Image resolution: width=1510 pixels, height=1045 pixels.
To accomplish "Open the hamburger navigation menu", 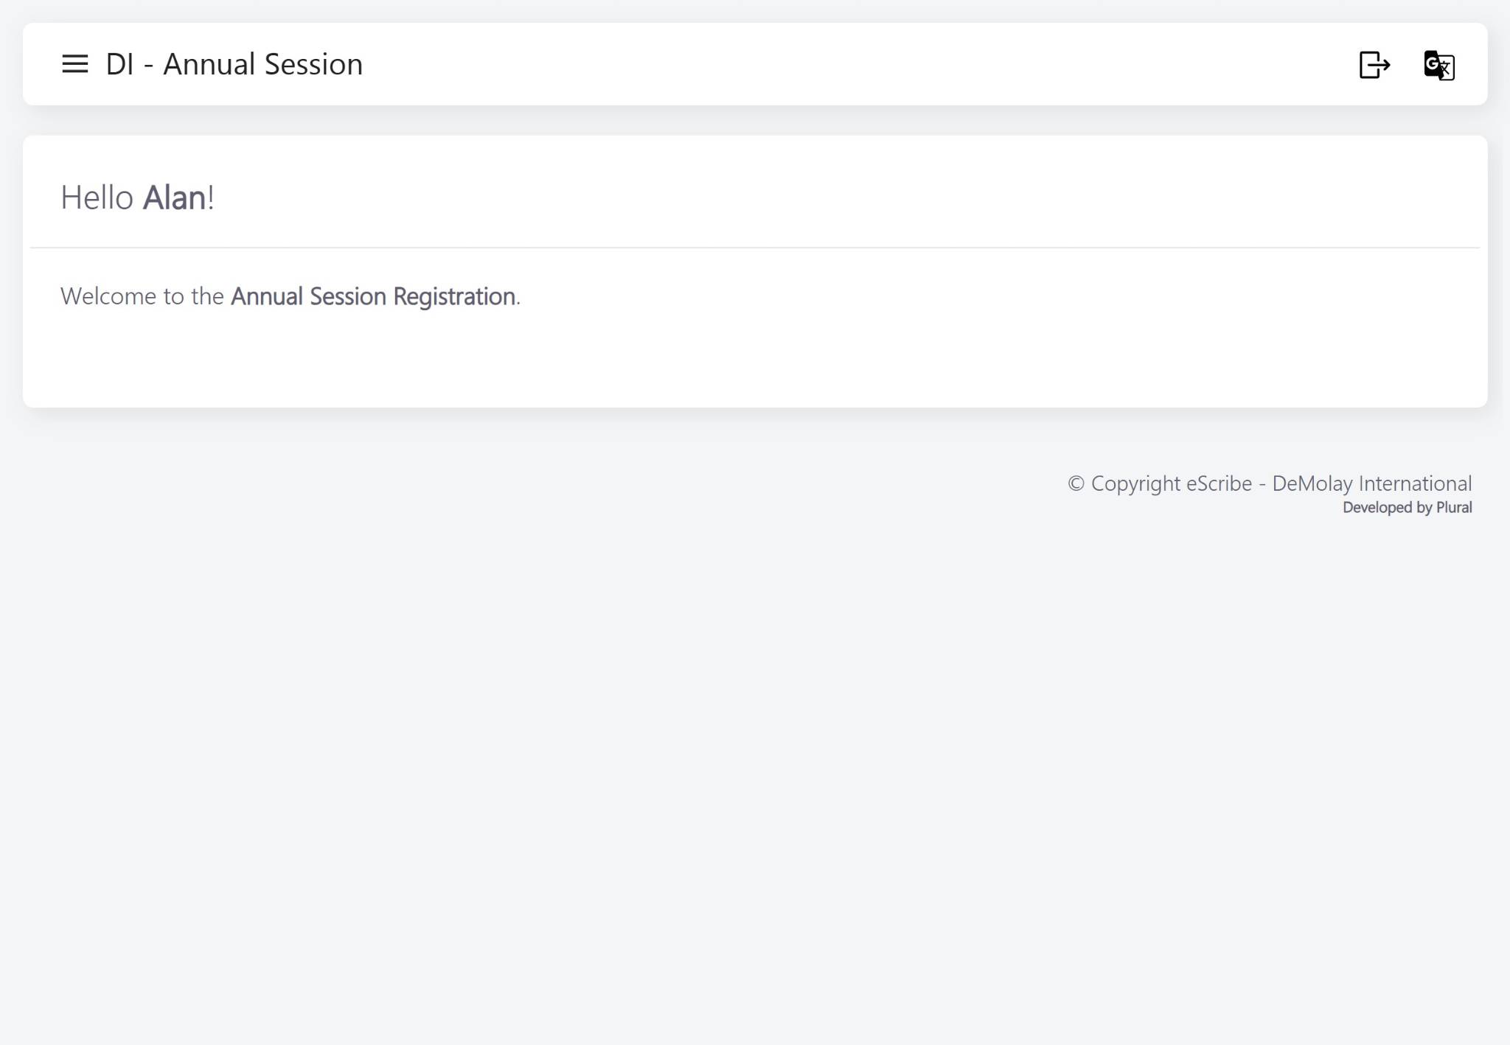I will click(74, 64).
